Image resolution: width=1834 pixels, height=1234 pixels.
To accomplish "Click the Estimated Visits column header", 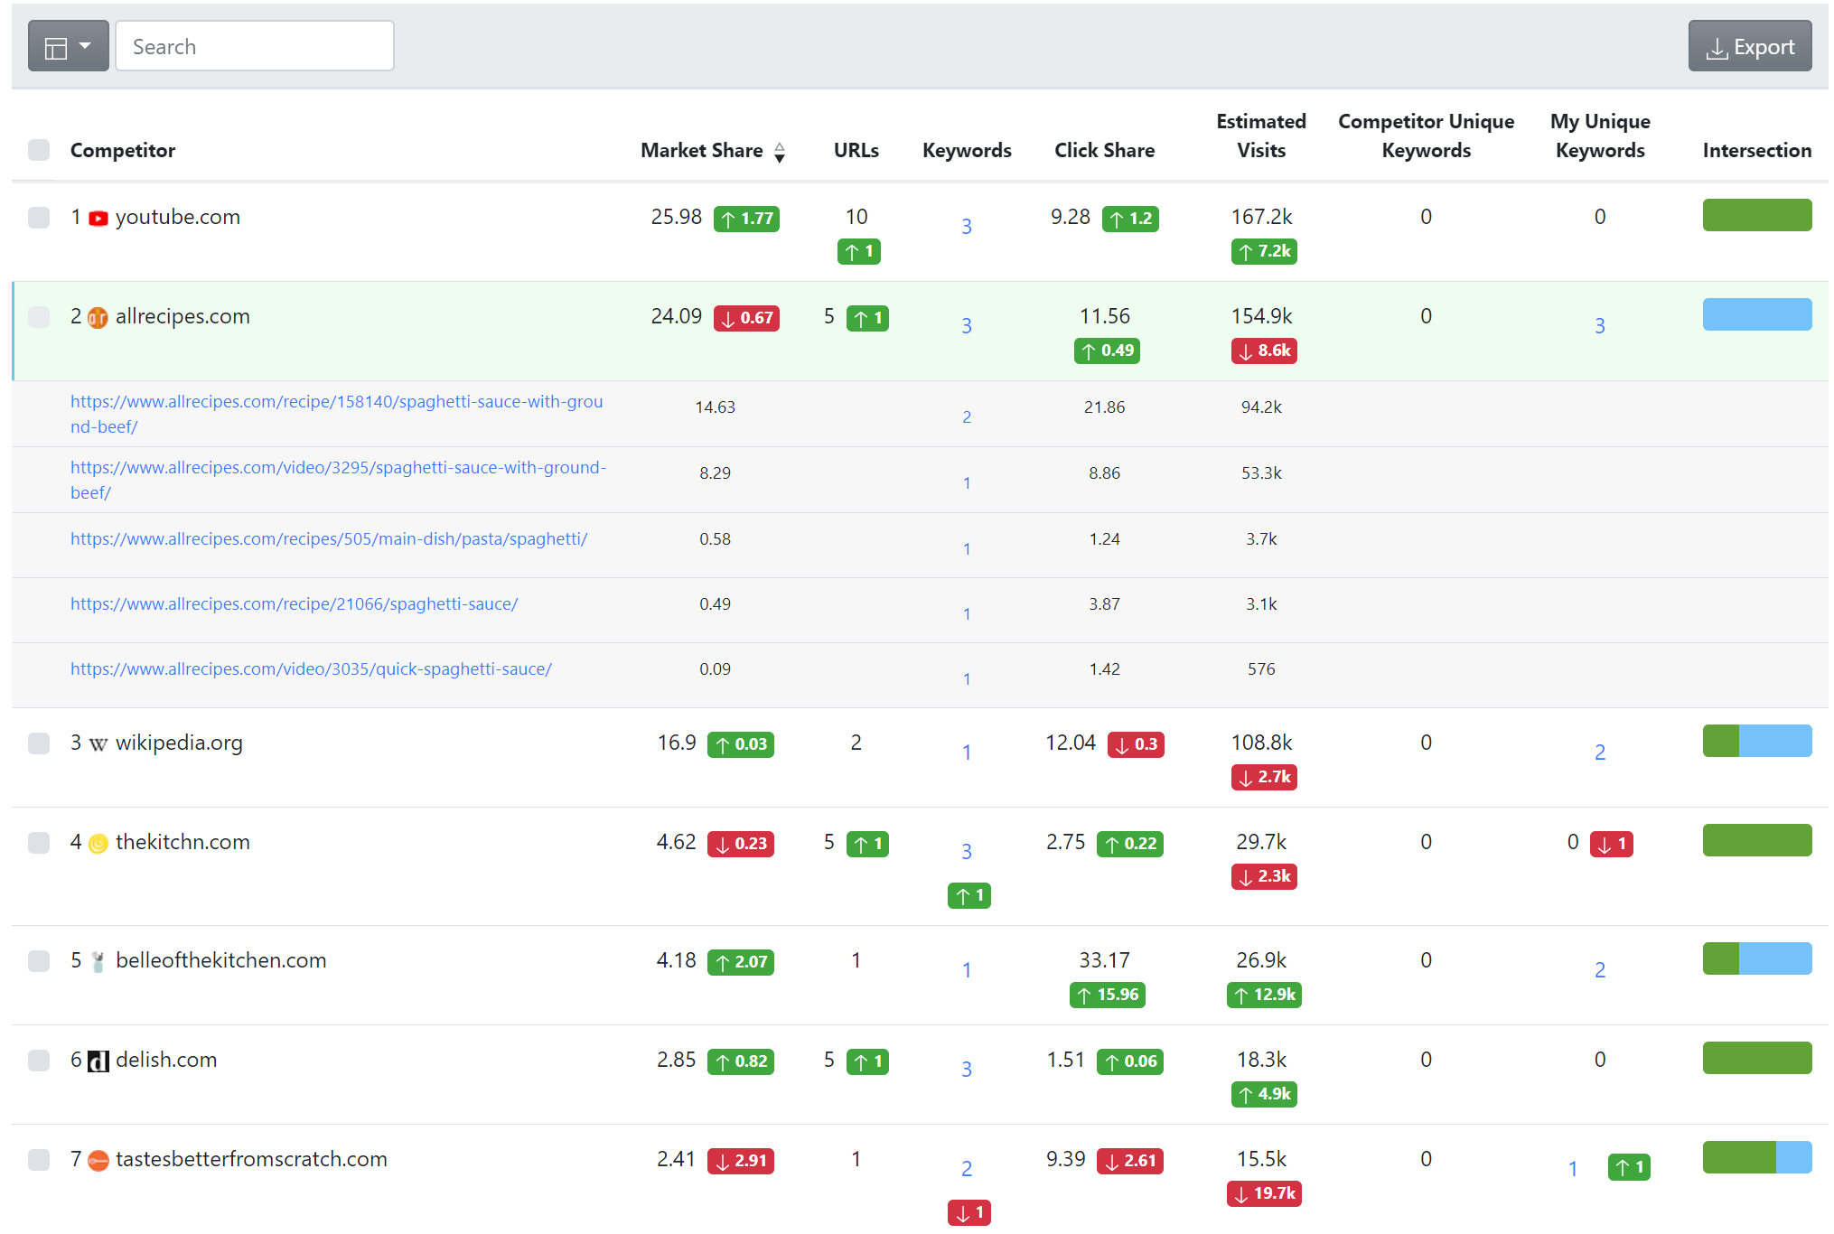I will coord(1261,136).
